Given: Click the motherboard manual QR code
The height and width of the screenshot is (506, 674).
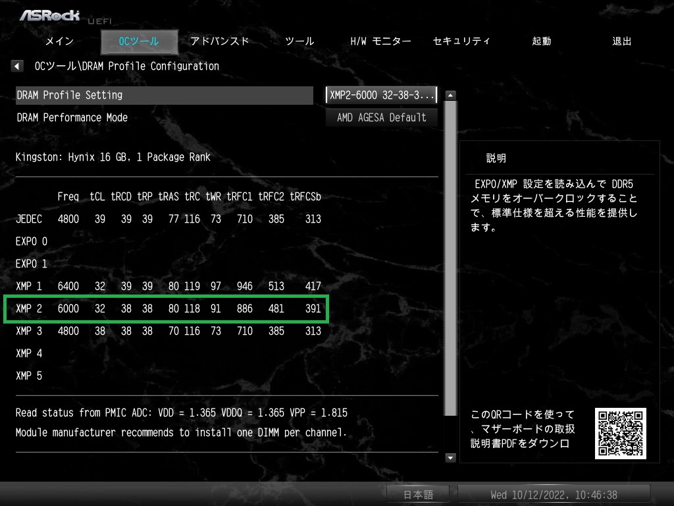Looking at the screenshot, I should [620, 433].
